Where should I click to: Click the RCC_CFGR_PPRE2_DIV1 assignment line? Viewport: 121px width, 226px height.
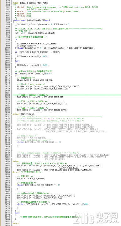click(42, 104)
